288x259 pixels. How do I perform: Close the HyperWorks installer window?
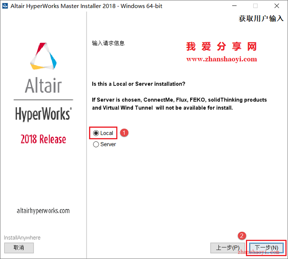coord(277,6)
